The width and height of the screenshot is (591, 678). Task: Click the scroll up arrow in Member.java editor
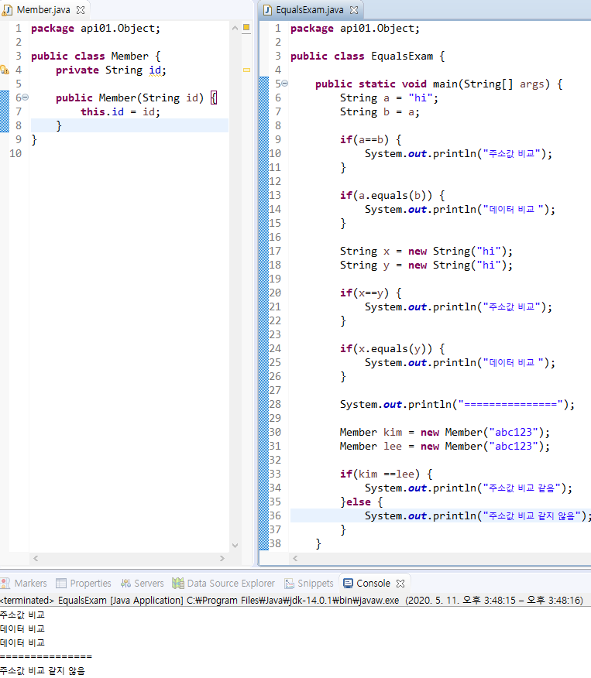235,28
